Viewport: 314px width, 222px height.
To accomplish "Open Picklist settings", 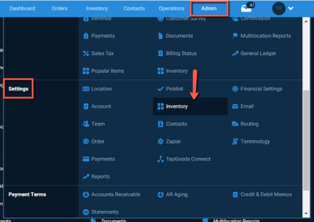I will point(174,89).
